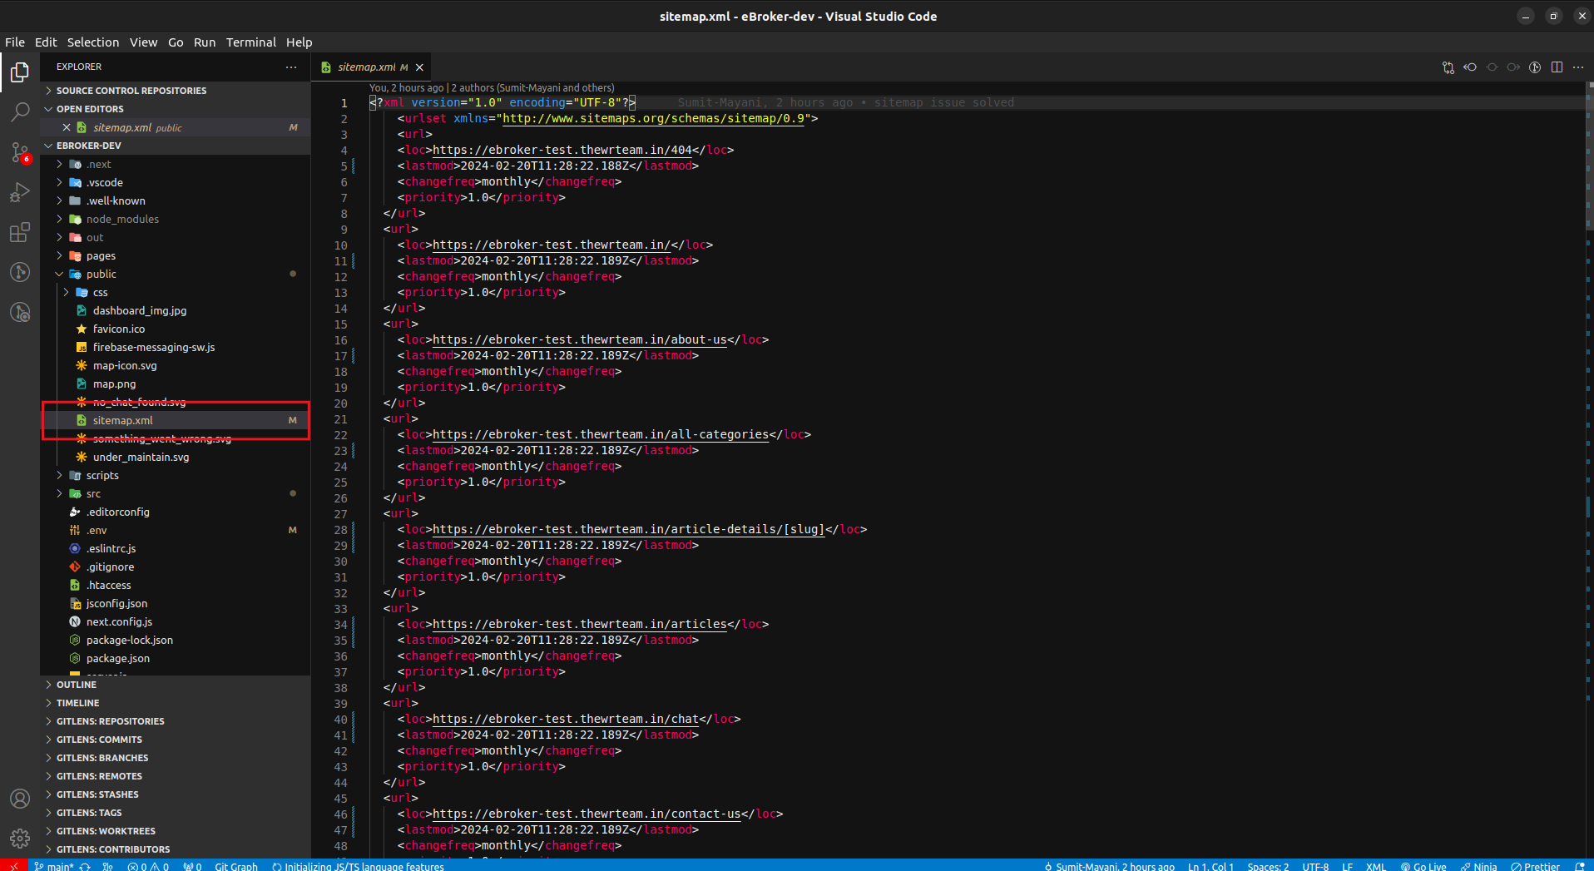Close the sitemap.xml editor tab

tap(420, 67)
